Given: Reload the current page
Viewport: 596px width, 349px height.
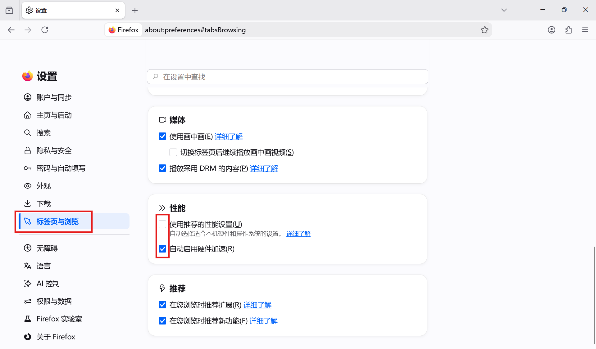Looking at the screenshot, I should pyautogui.click(x=45, y=30).
